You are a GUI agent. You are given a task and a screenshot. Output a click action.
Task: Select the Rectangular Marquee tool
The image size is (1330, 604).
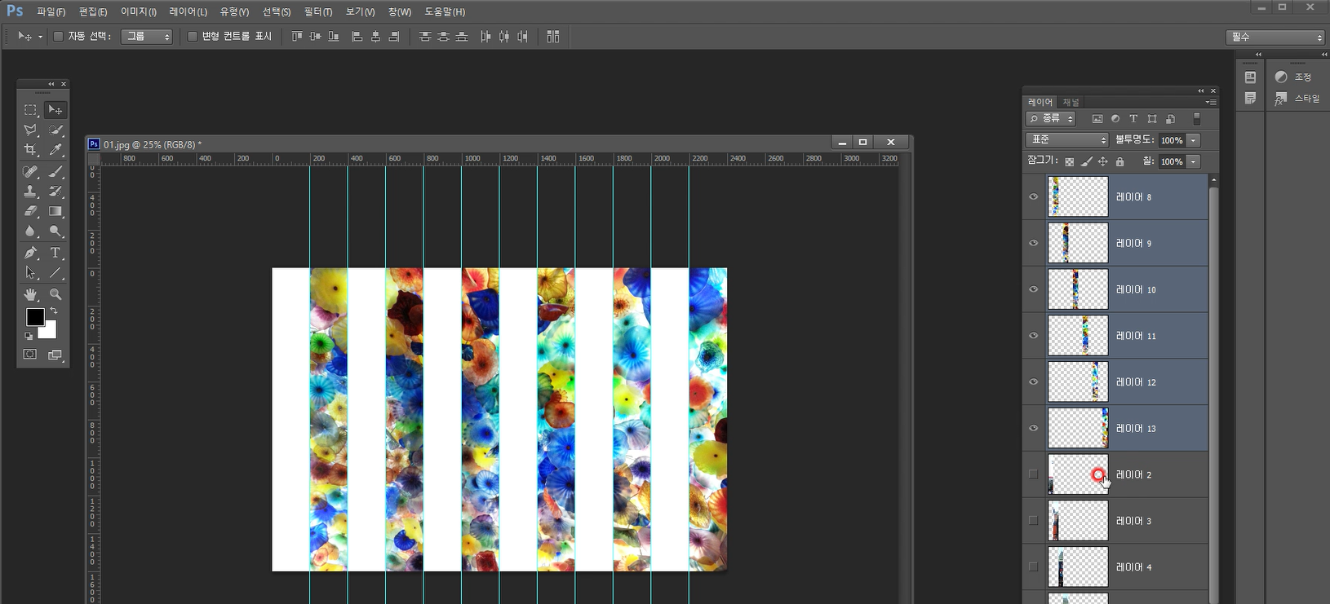pos(30,110)
